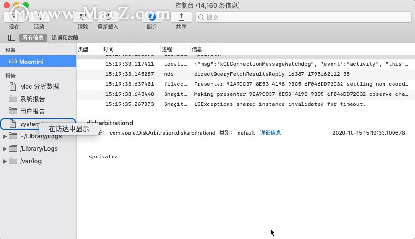Click the Clear (清除) toolbar icon
This screenshot has width=415, height=239.
click(x=83, y=17)
